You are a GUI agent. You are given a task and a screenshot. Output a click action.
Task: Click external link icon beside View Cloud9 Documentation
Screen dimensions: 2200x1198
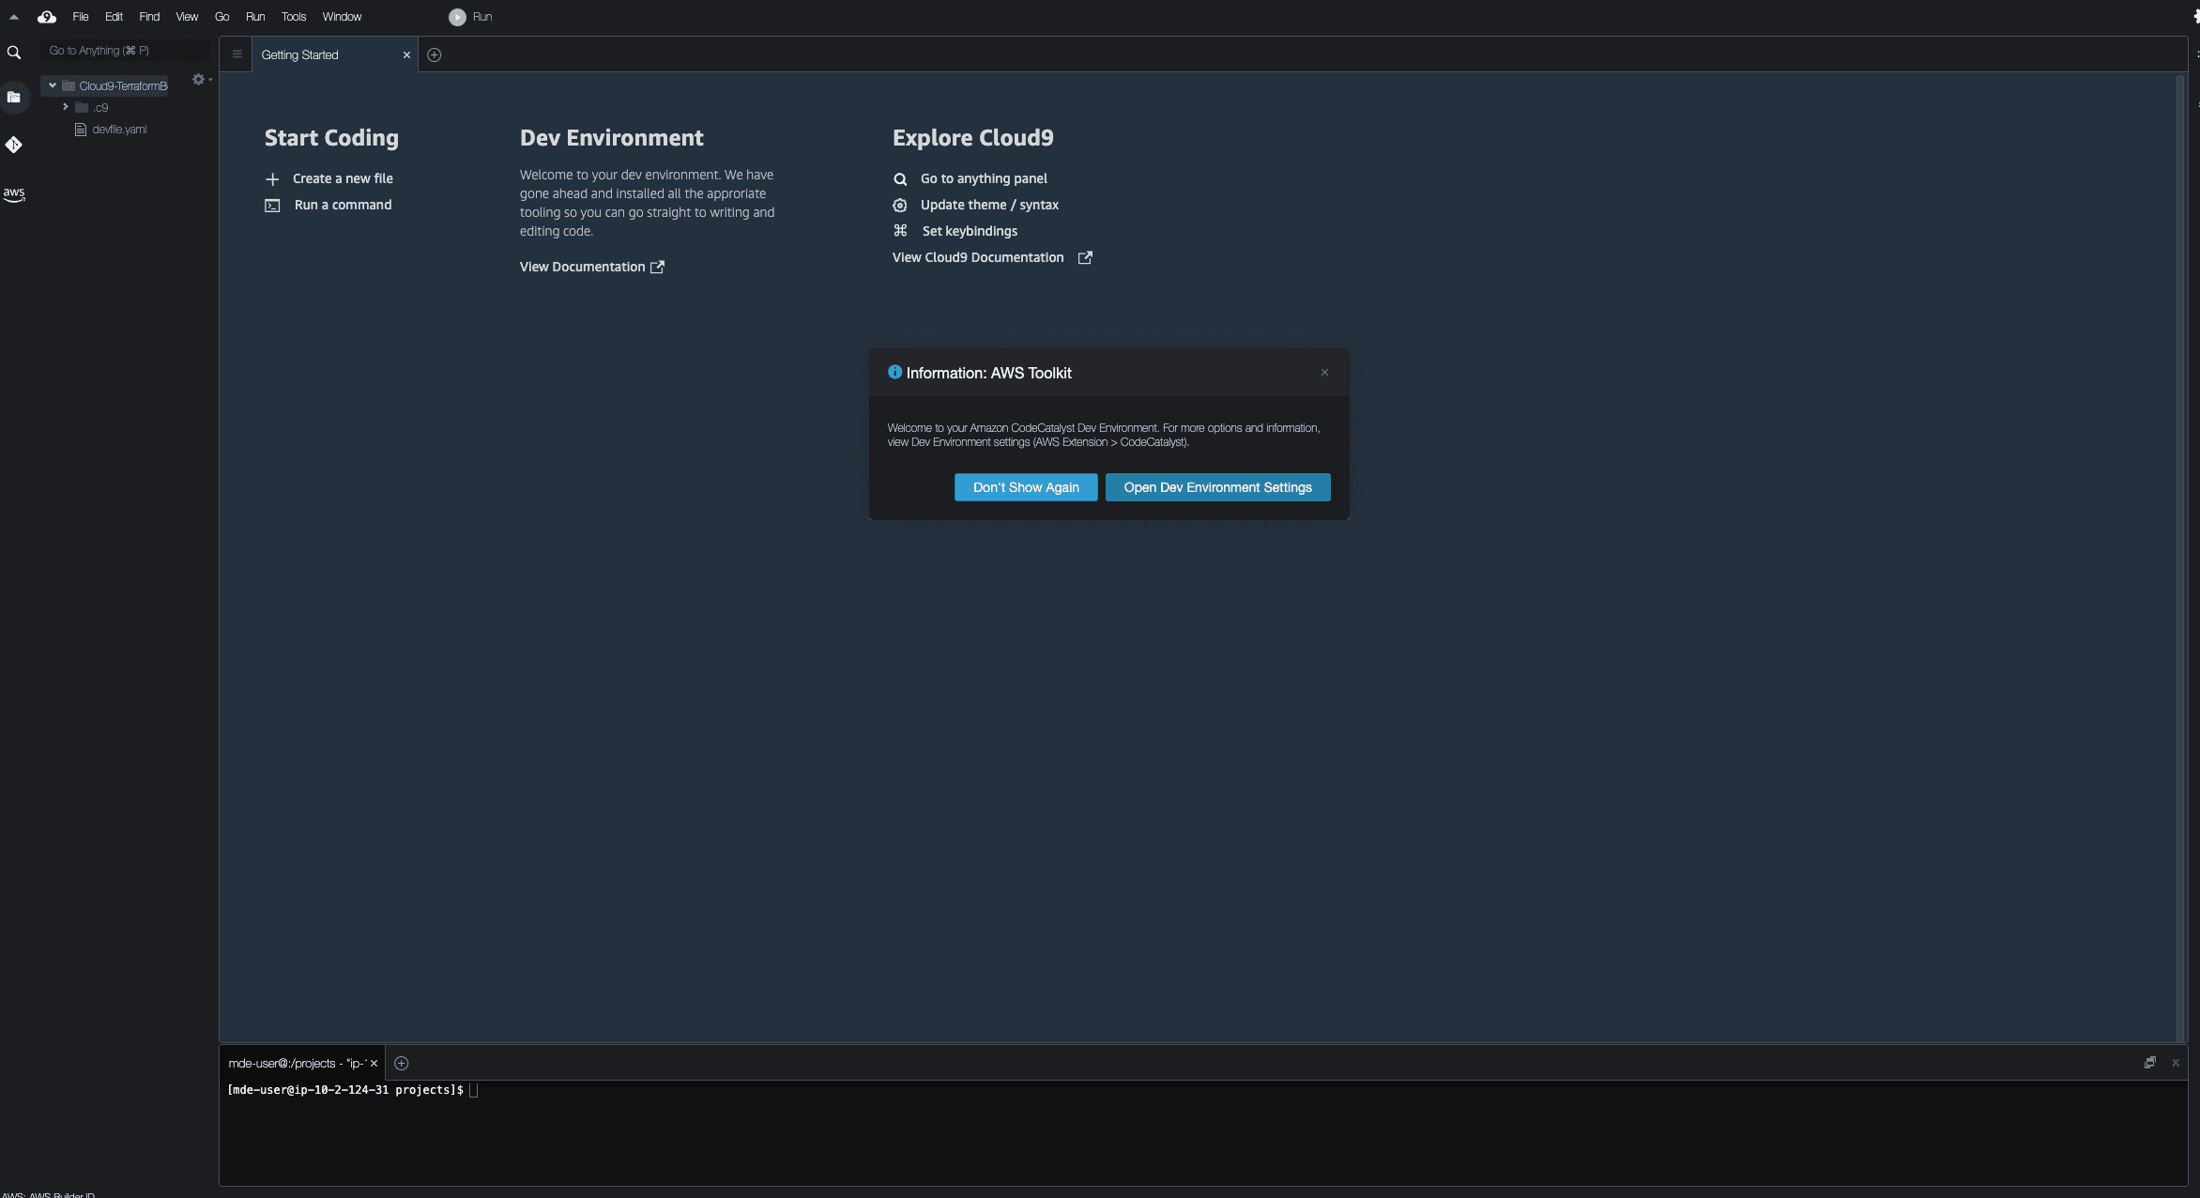click(1085, 257)
